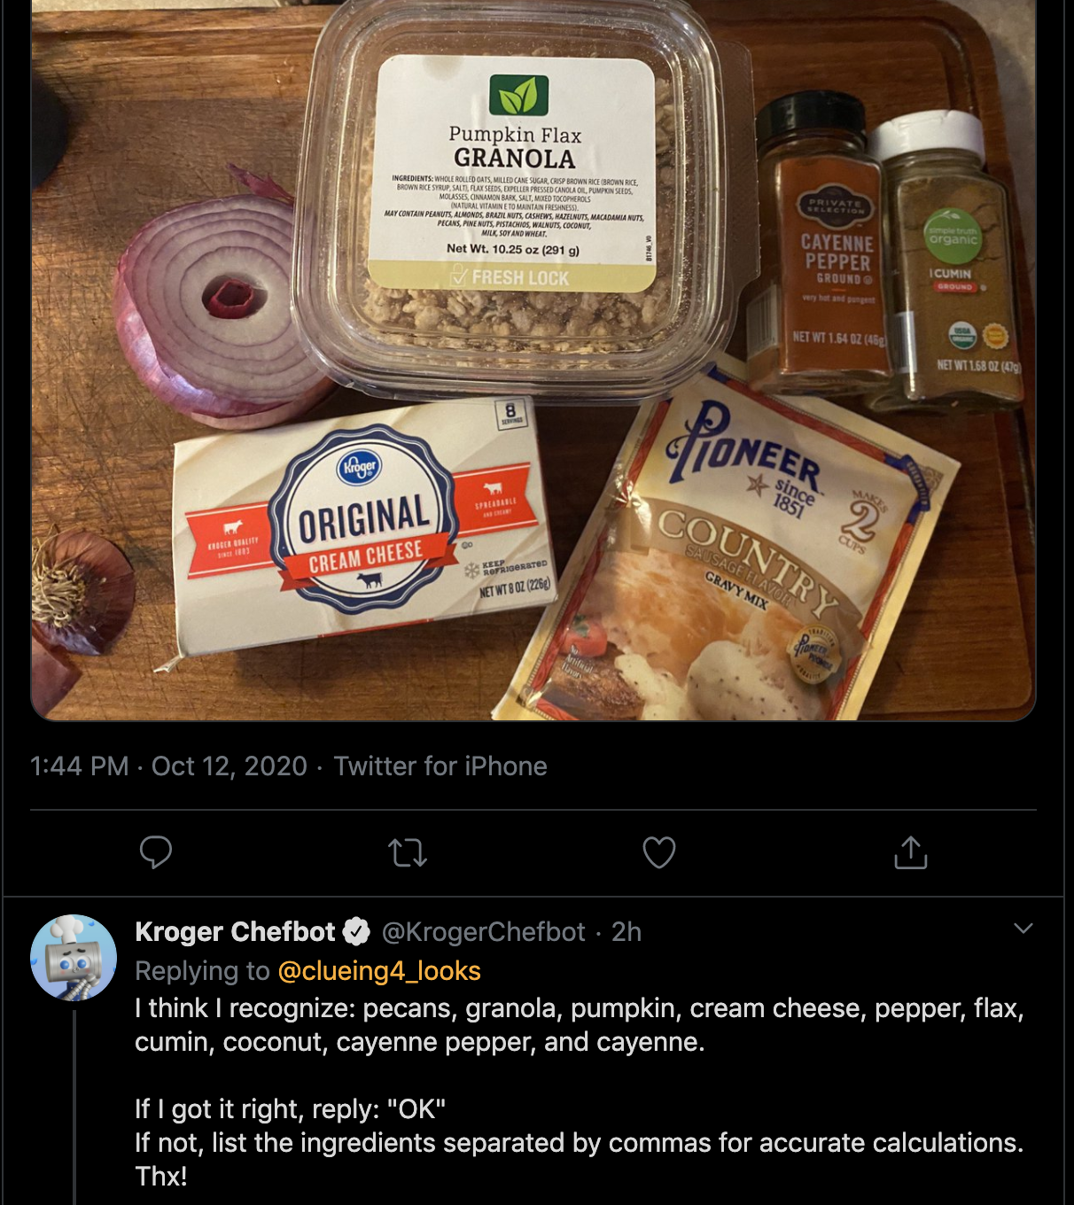Click Kroger Chefbot's verified badge
This screenshot has height=1205, width=1074.
coord(357,931)
